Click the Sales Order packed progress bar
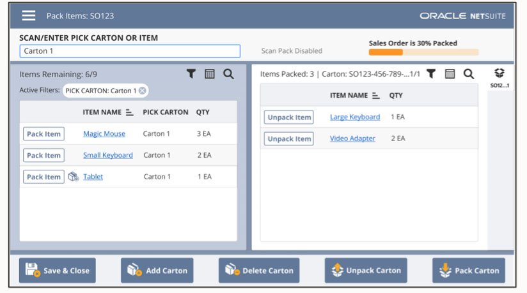The width and height of the screenshot is (527, 293). [x=423, y=52]
